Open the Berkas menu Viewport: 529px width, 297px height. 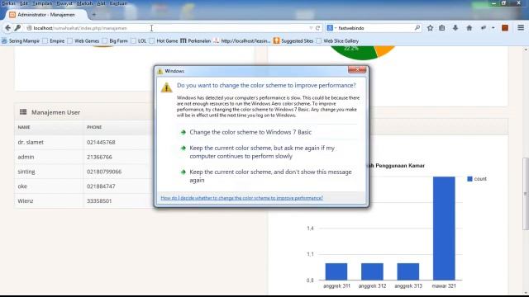(8, 3)
